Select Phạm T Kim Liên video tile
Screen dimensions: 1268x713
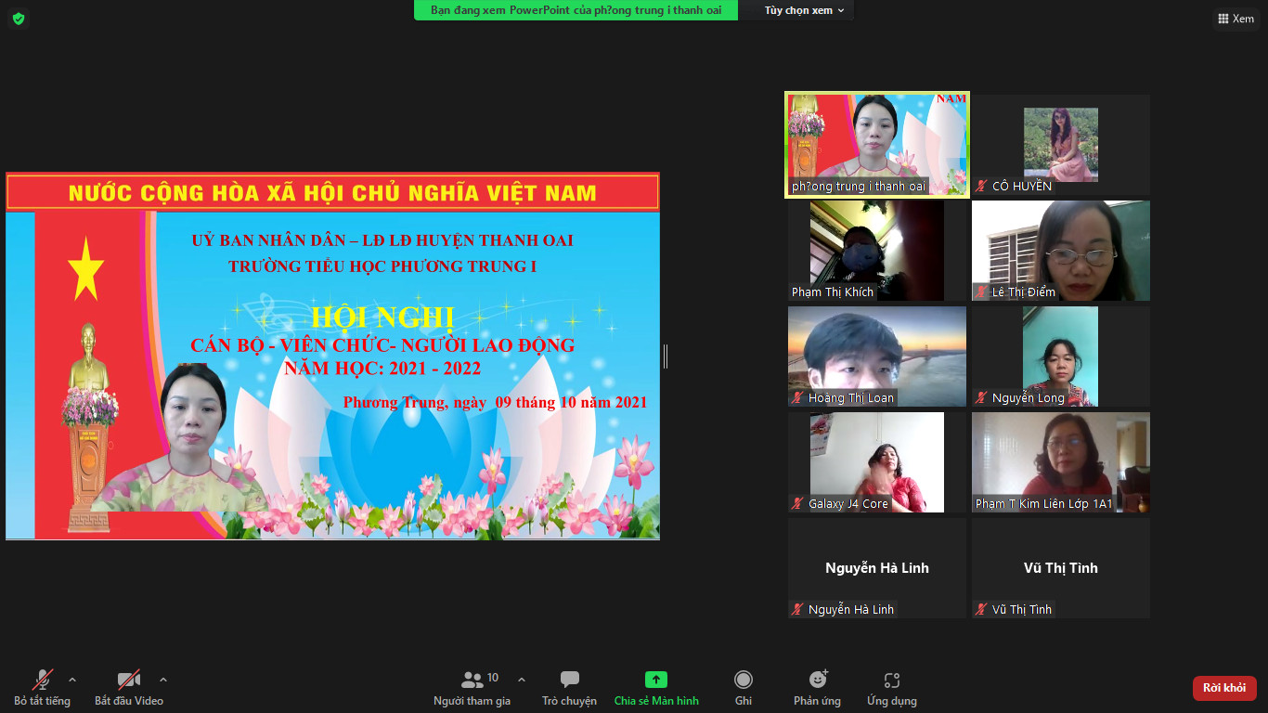tap(1060, 462)
